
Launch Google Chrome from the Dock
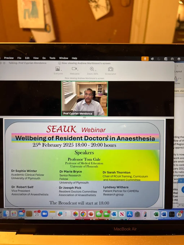(83, 214)
